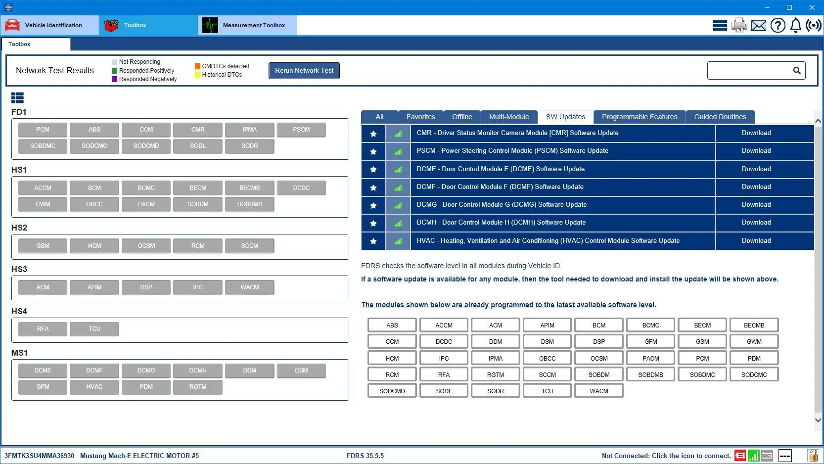Click red car Vehicle Identification icon

[x=12, y=25]
